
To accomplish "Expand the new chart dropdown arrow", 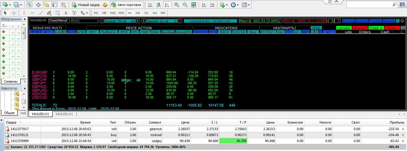I will point(10,5).
